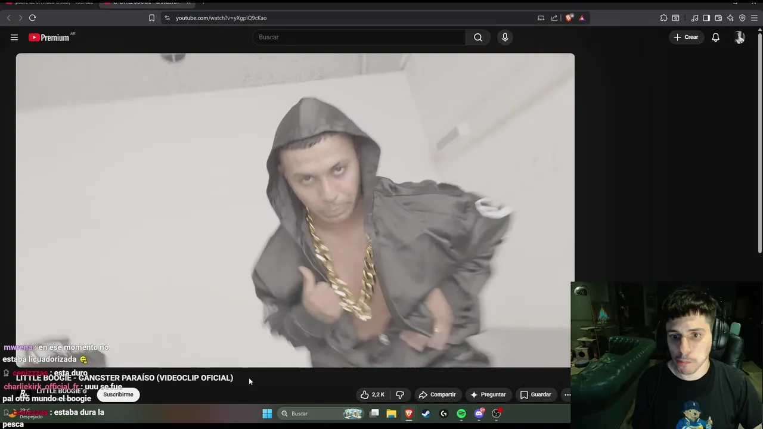Open more actions three-dot menu
This screenshot has width=763, height=429.
(567, 394)
